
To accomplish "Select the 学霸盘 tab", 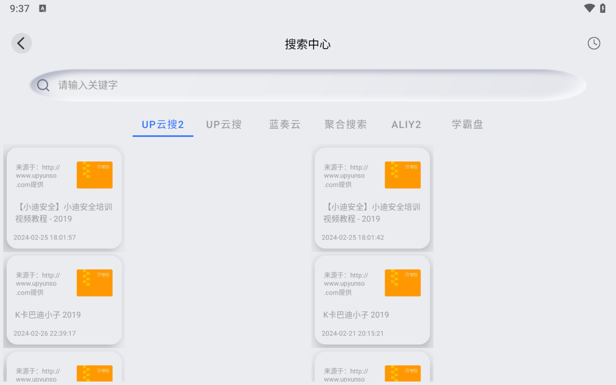I will pos(467,125).
